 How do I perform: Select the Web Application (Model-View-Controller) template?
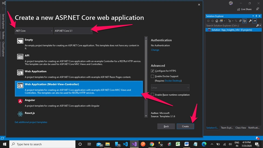(79, 89)
